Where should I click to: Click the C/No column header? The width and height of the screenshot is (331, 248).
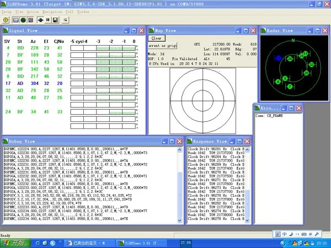click(x=59, y=41)
